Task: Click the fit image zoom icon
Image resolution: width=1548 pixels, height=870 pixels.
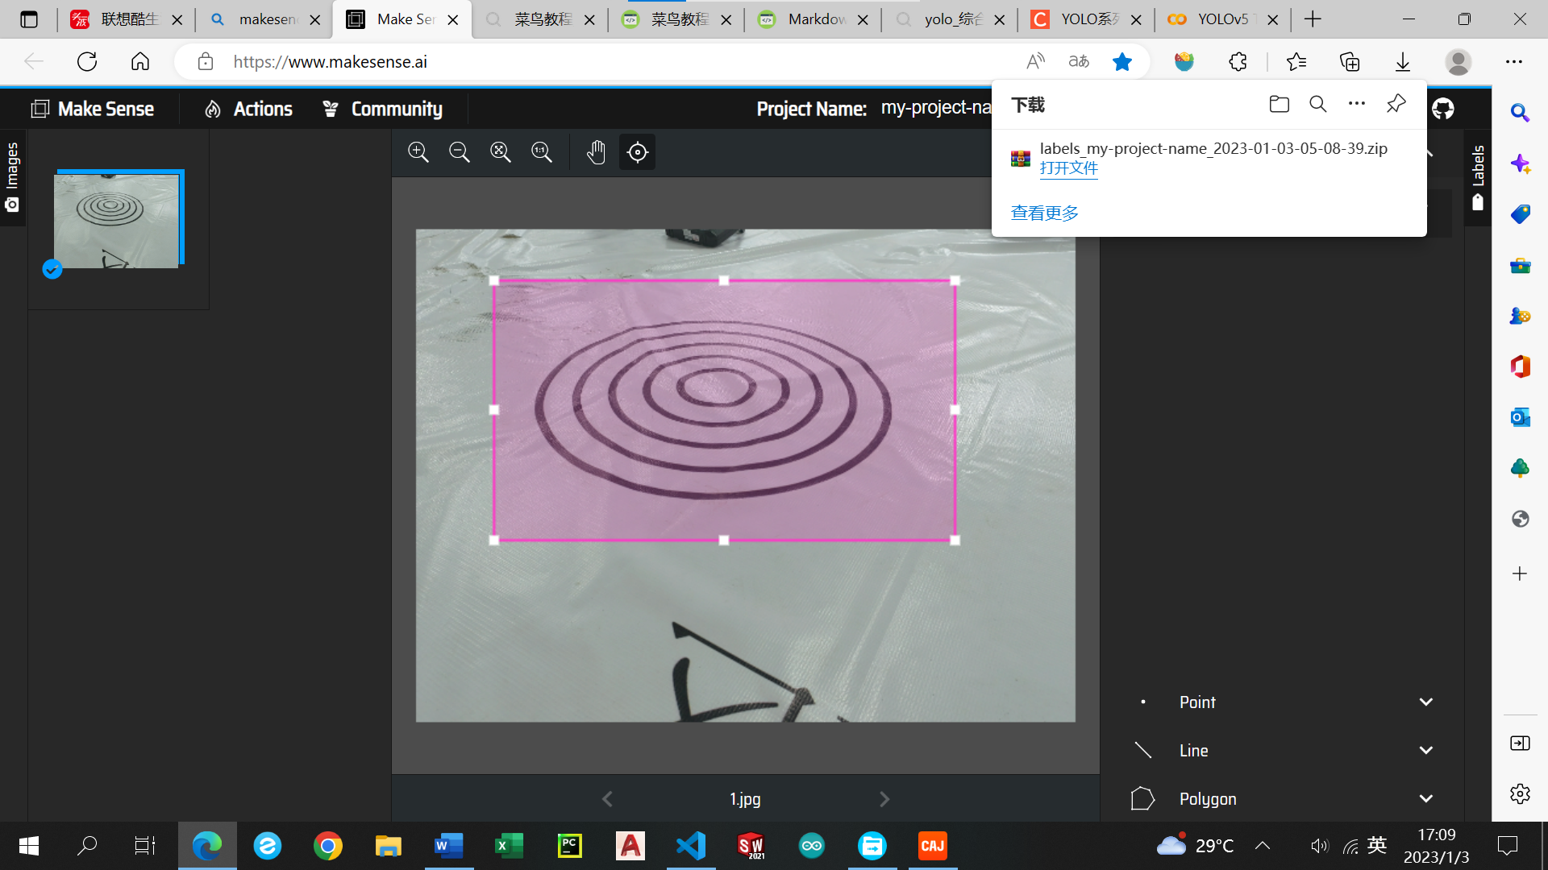Action: pos(501,152)
